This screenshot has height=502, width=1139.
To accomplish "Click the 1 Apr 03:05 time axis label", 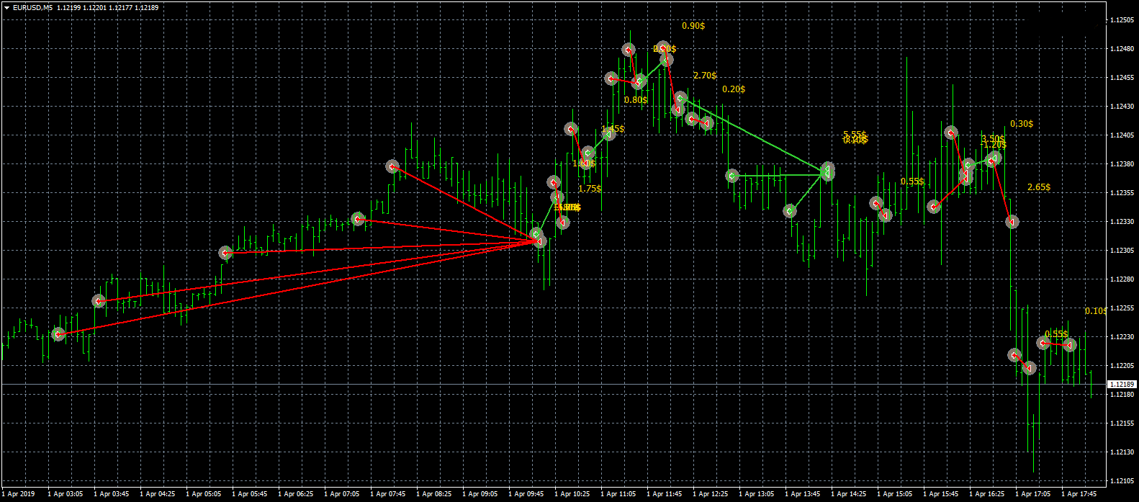I will [x=66, y=494].
